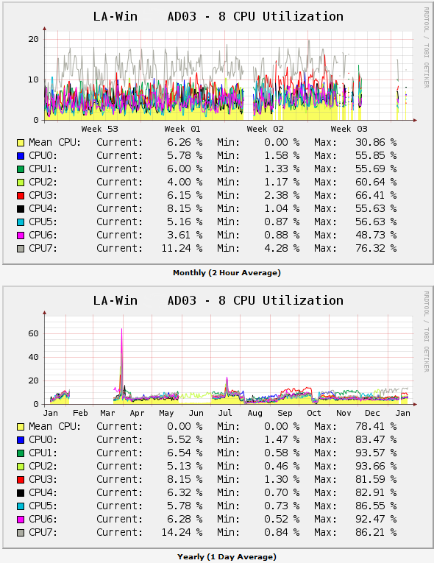Click the '20' y-axis label on monthly graph

pos(33,39)
